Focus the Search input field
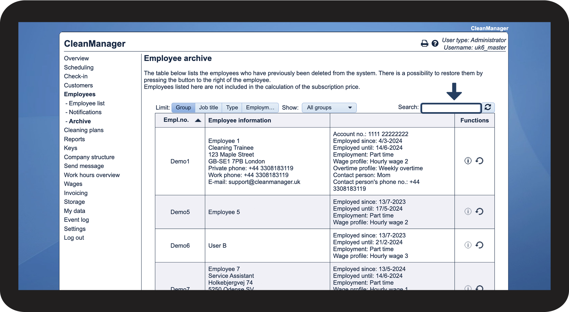Screen dimensions: 569x312 tap(451, 108)
